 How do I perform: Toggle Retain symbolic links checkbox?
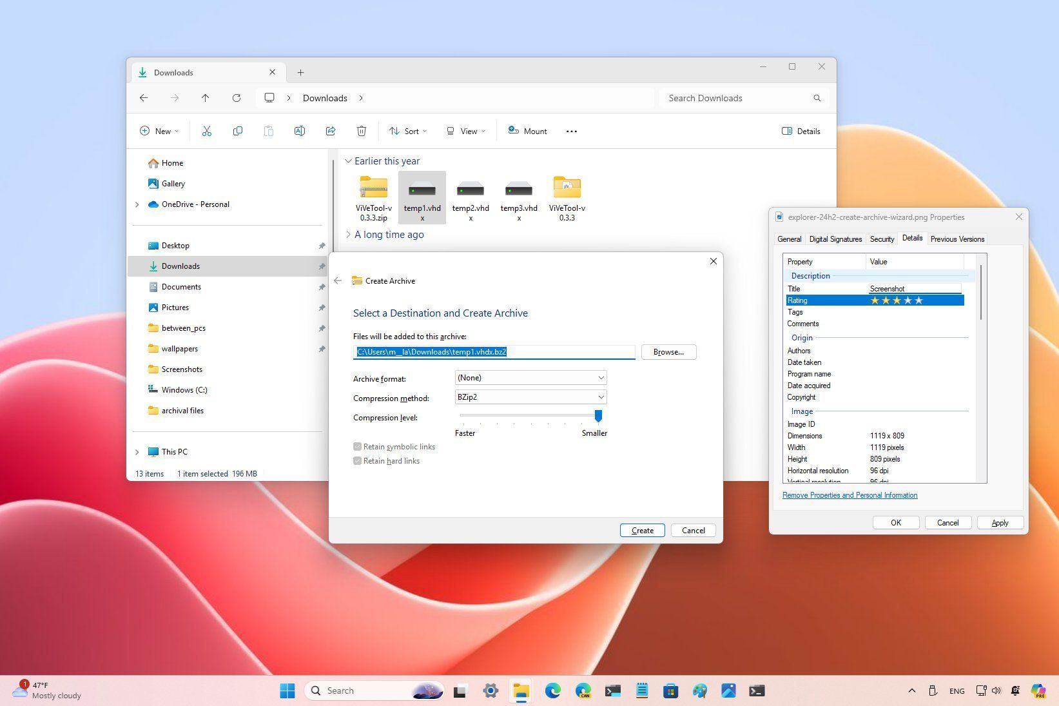tap(357, 446)
